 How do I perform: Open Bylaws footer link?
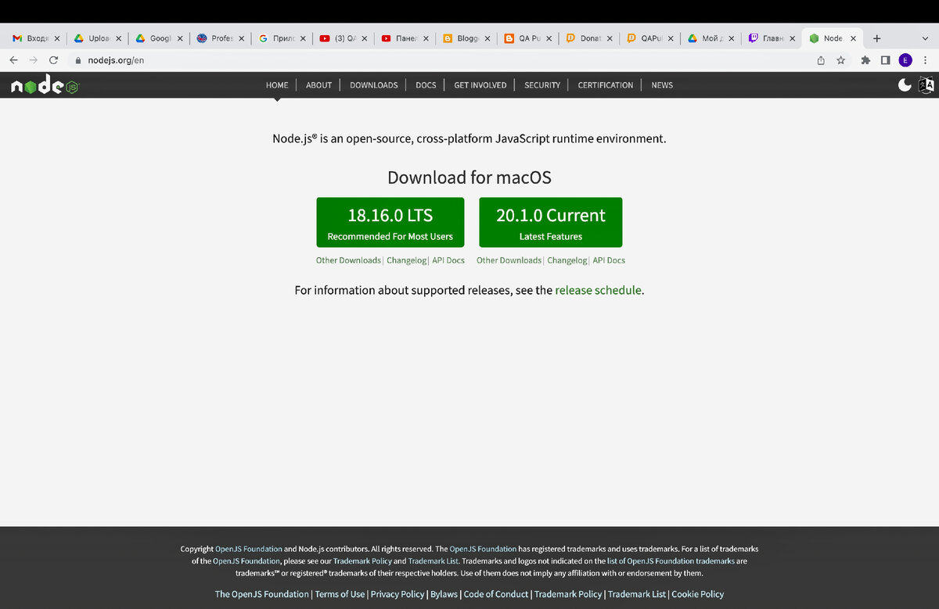(x=443, y=594)
